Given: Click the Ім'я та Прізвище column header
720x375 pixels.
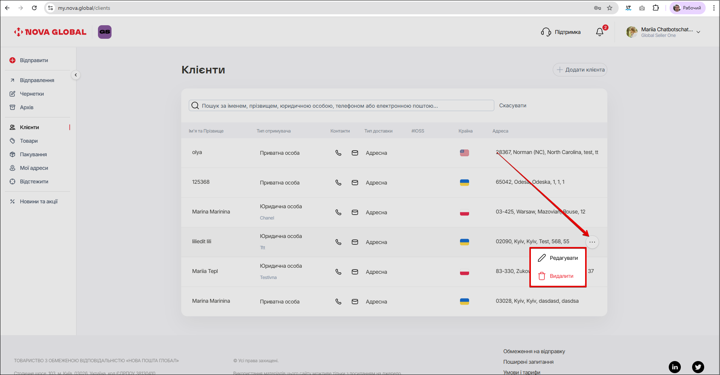Looking at the screenshot, I should click(x=206, y=131).
